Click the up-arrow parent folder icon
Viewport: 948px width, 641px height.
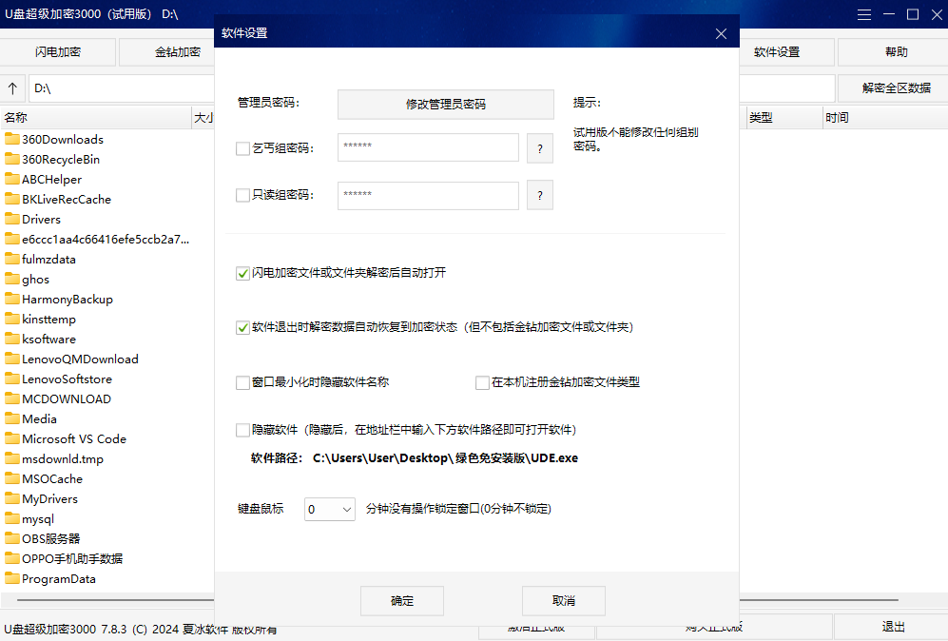tap(12, 88)
